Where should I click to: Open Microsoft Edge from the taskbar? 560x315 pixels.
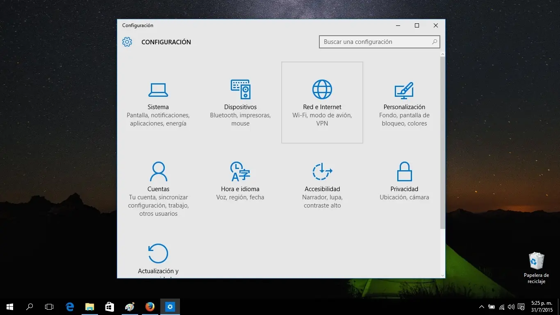pos(69,306)
